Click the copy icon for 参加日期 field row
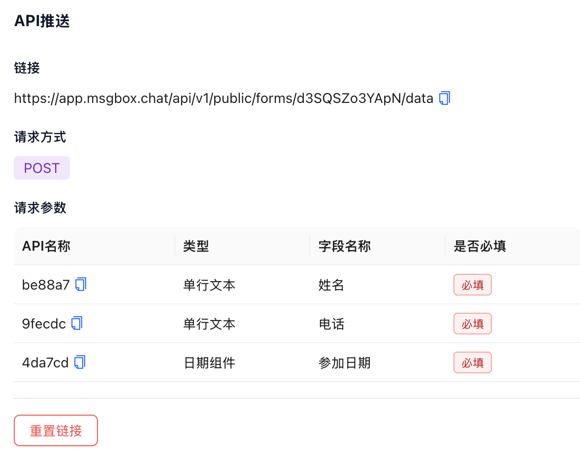The height and width of the screenshot is (458, 580). coord(79,362)
